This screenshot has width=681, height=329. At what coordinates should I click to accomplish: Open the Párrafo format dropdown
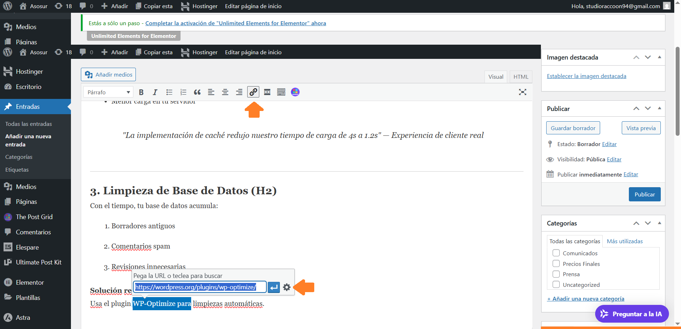tap(108, 92)
